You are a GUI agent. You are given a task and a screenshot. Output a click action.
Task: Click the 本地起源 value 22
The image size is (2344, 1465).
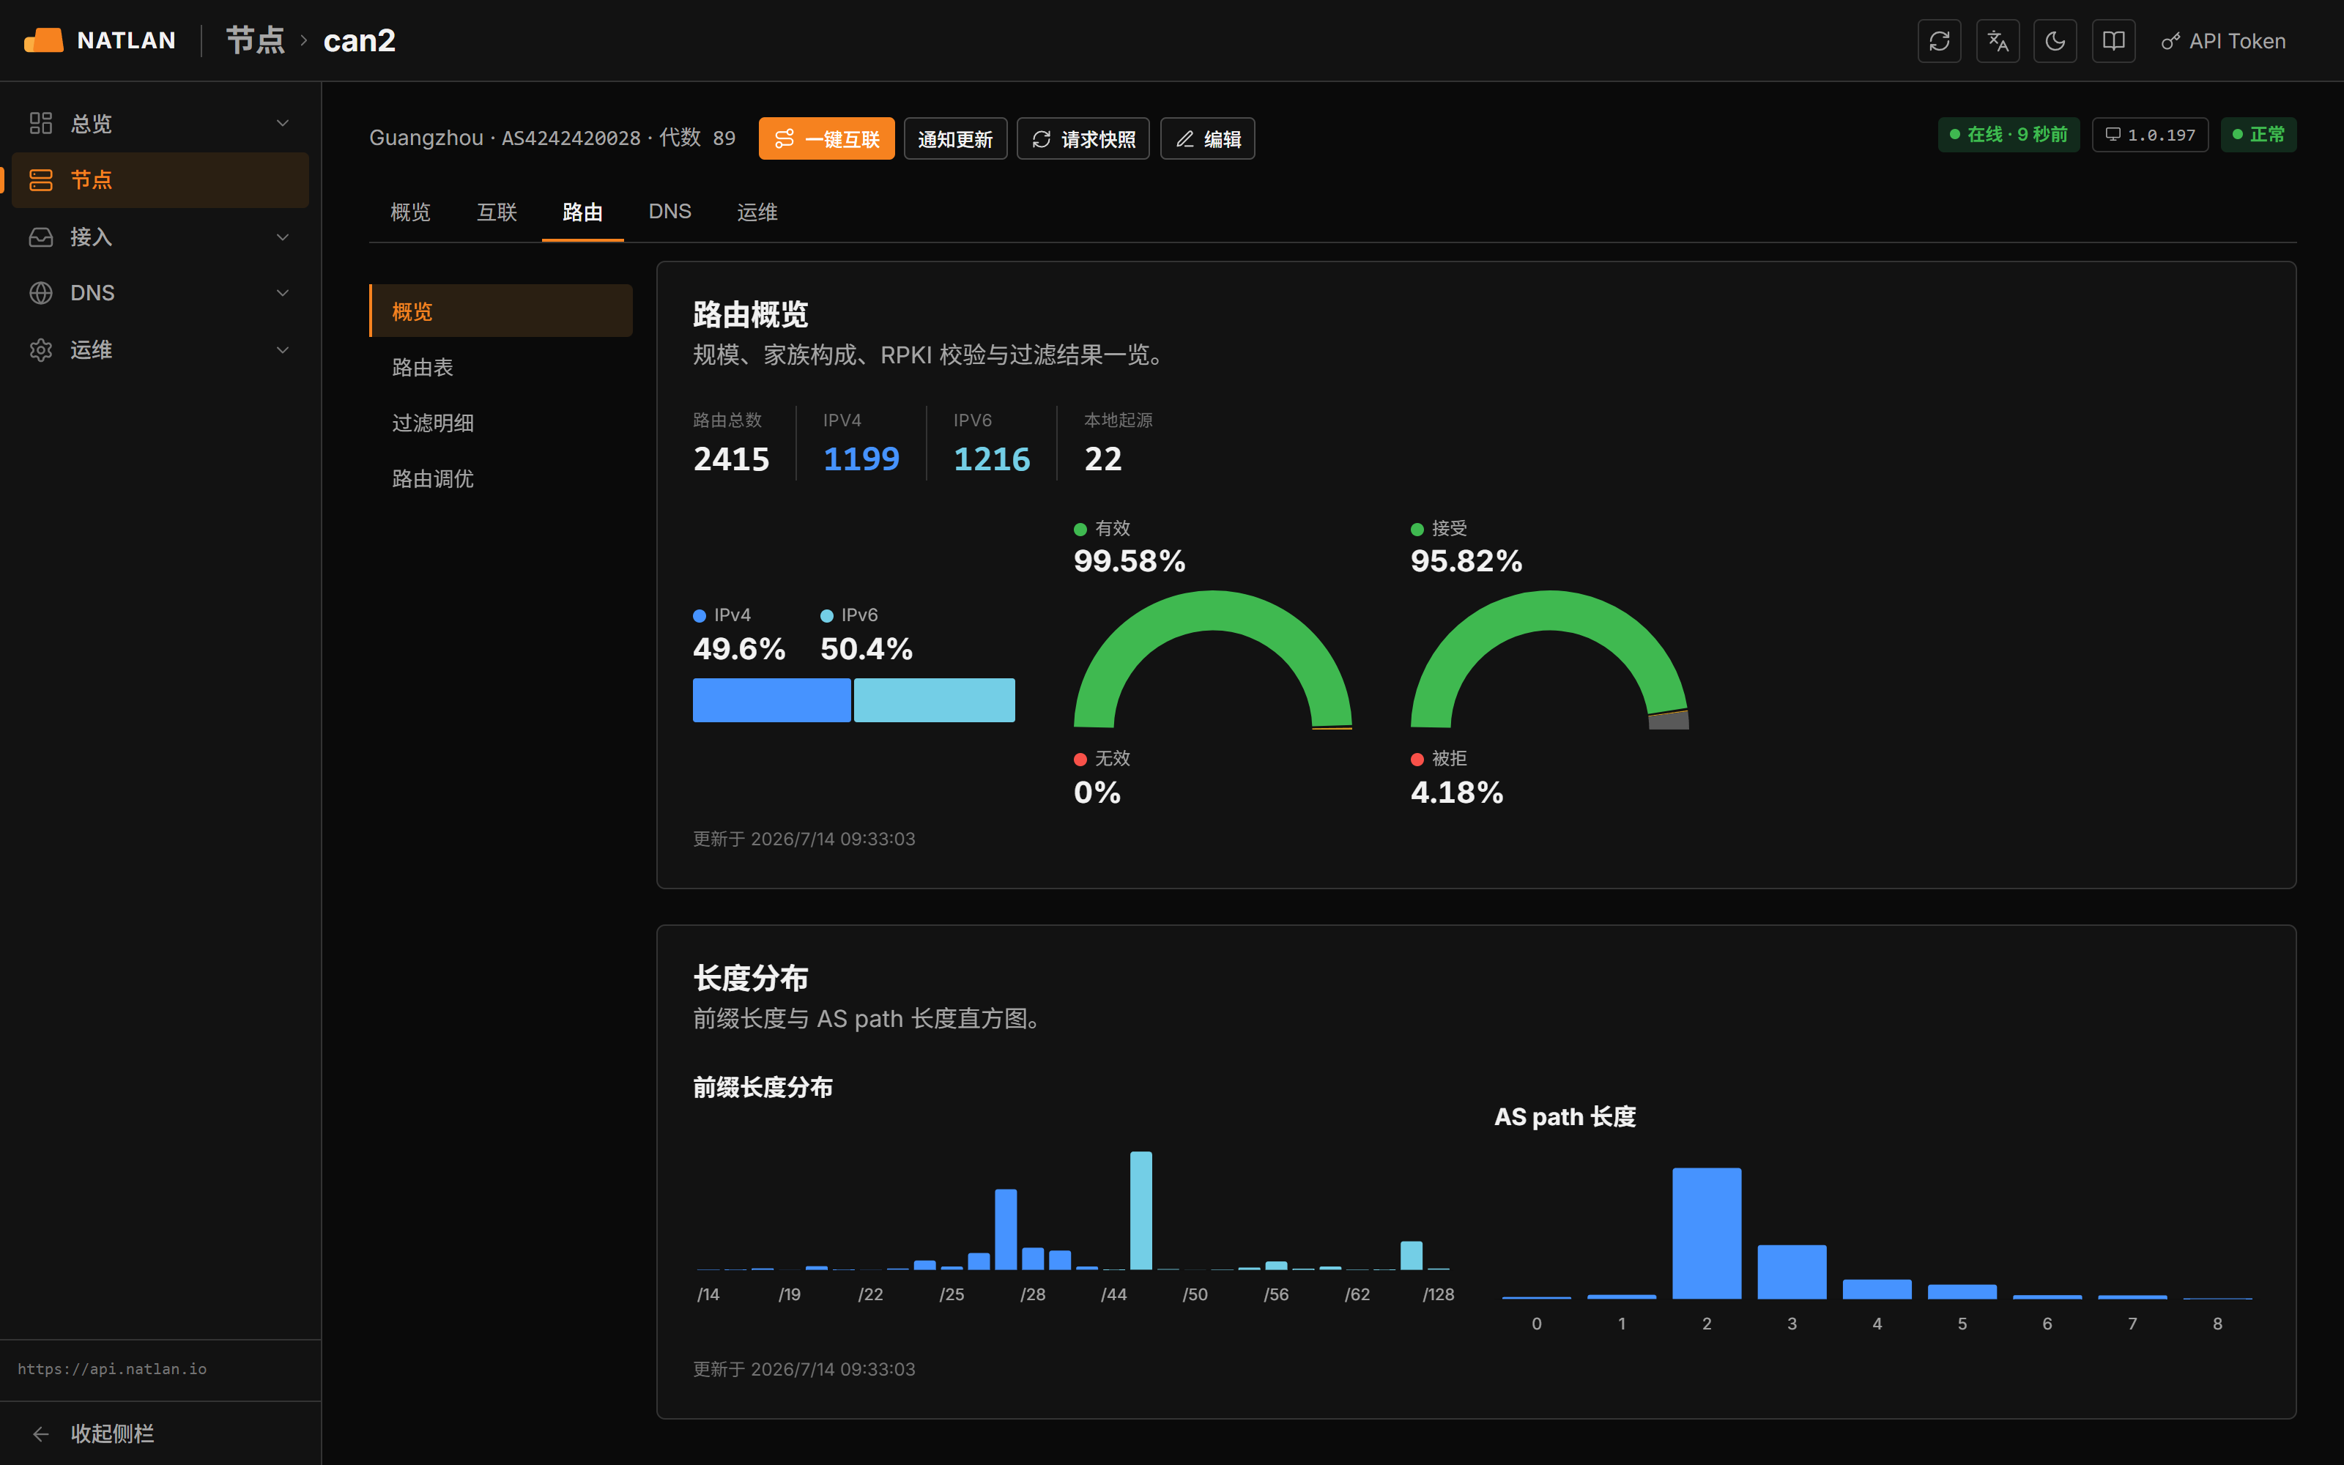(1103, 459)
